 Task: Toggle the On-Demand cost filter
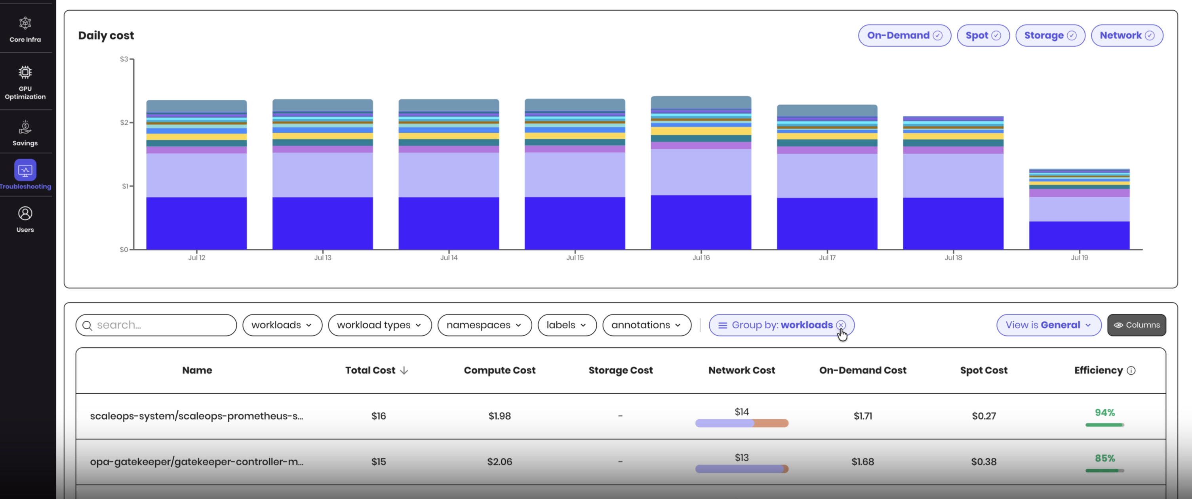(x=904, y=36)
